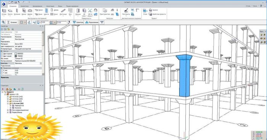267x140 pixels.
Task: Click the paint-format icon after Подколонник
Action: pyautogui.click(x=102, y=22)
